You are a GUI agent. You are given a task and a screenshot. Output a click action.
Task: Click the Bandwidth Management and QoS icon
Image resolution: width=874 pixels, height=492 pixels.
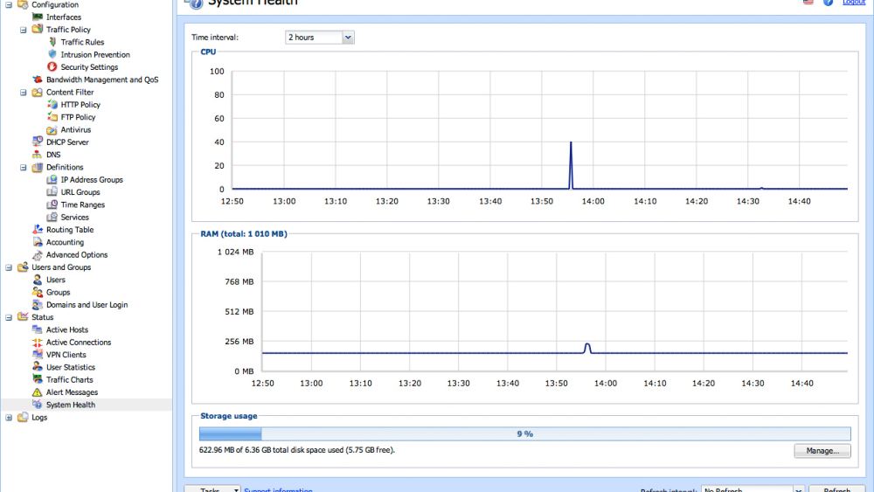(x=38, y=80)
